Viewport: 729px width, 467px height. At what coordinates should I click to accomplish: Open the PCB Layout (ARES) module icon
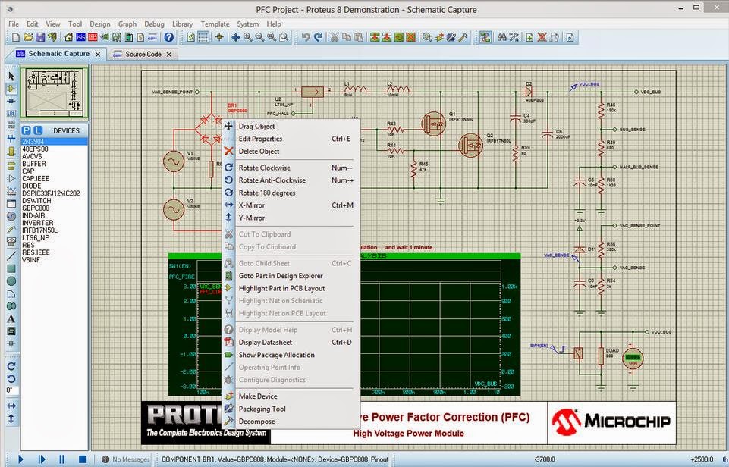tap(92, 36)
